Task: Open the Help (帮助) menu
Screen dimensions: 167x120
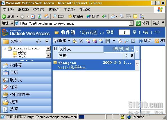Action: pos(85,10)
